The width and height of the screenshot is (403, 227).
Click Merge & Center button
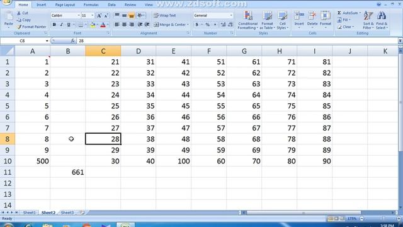pyautogui.click(x=170, y=25)
